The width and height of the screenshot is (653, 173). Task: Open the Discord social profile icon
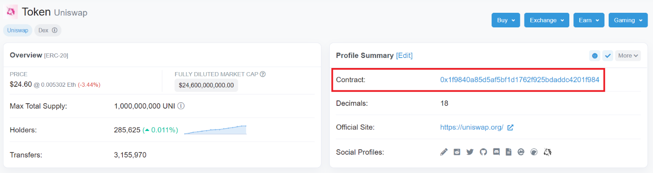(x=496, y=152)
